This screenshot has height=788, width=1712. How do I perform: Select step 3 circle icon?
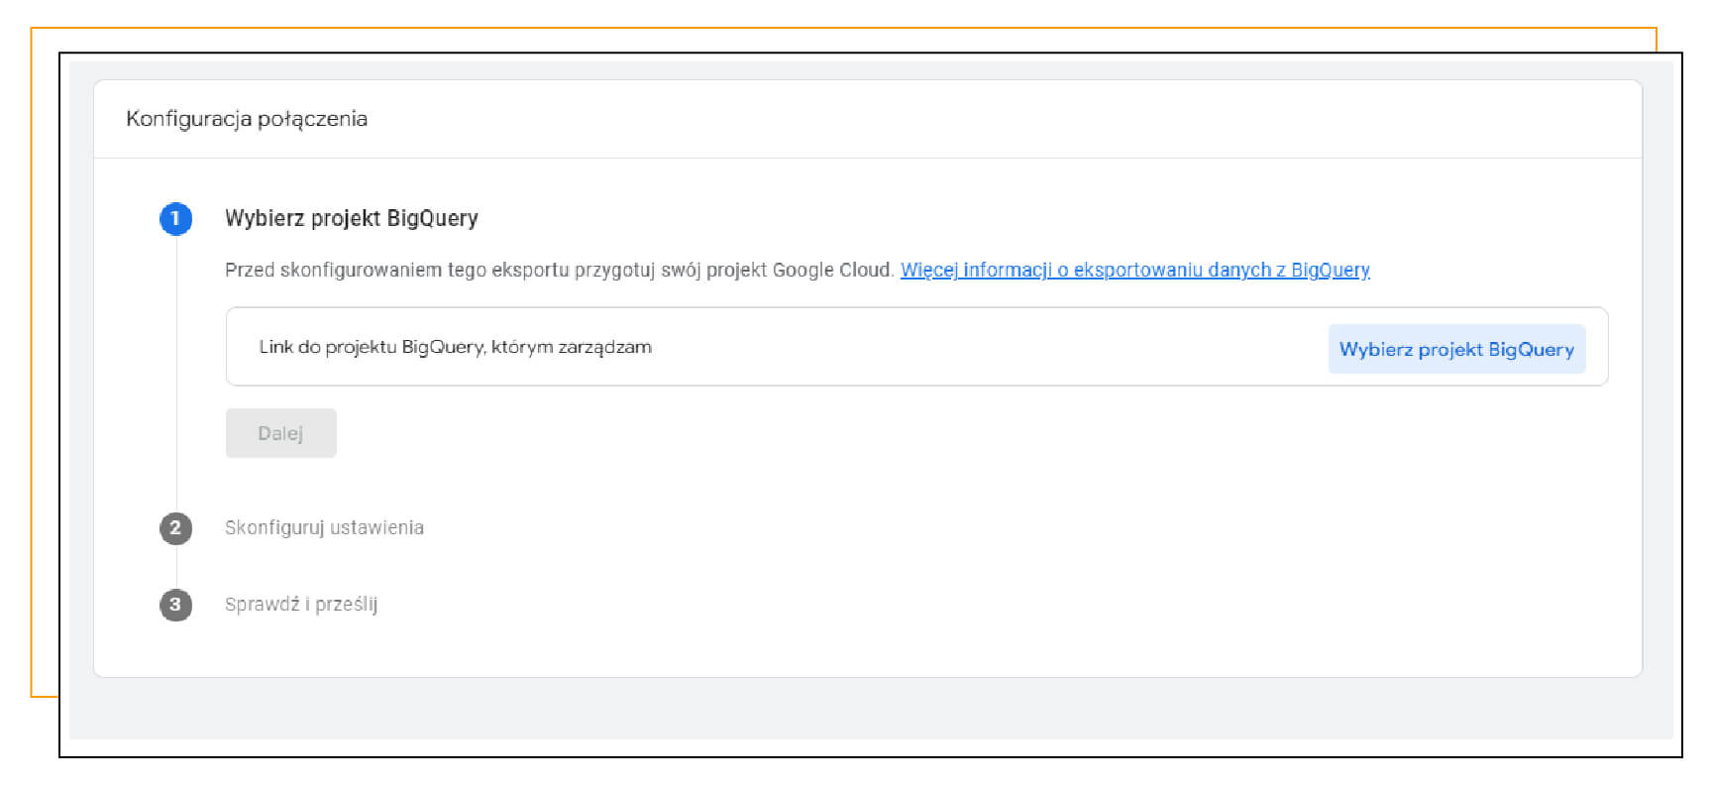pos(176,605)
